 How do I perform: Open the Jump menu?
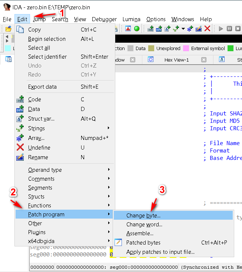[39, 19]
